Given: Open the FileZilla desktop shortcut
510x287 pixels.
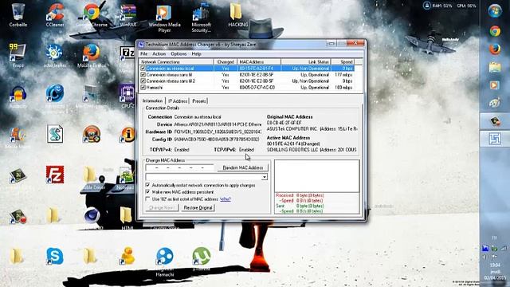Looking at the screenshot, I should (x=55, y=175).
